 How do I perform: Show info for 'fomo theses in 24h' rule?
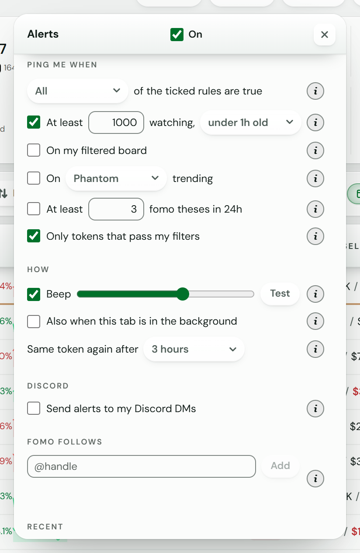(x=315, y=209)
